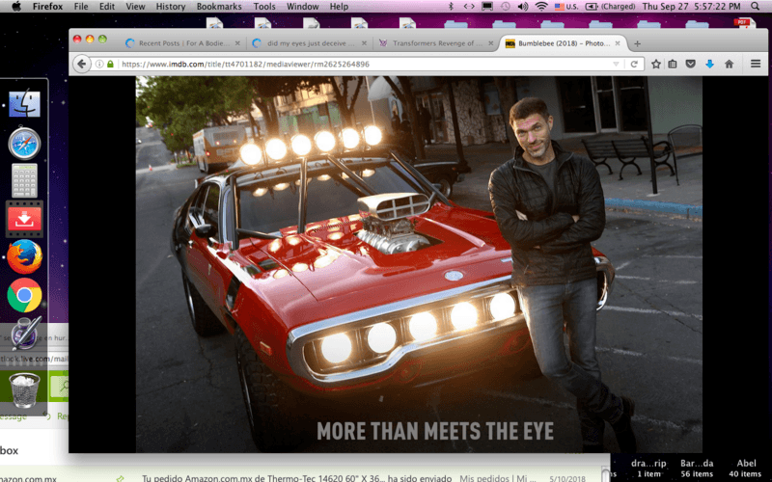Switch to Recent Posts For A Bodie tab
The width and height of the screenshot is (772, 482).
(x=183, y=43)
